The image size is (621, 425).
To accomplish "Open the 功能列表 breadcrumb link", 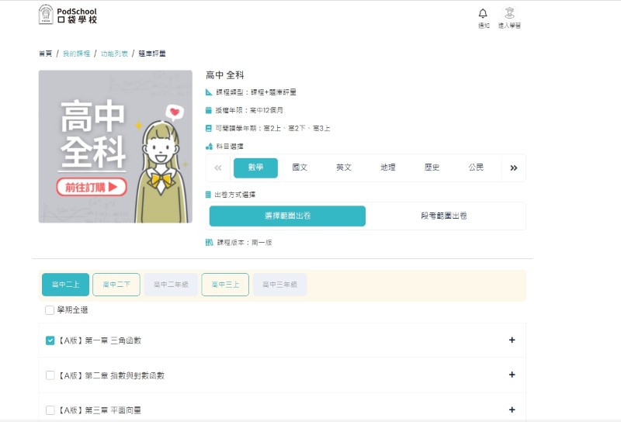I will pyautogui.click(x=113, y=54).
